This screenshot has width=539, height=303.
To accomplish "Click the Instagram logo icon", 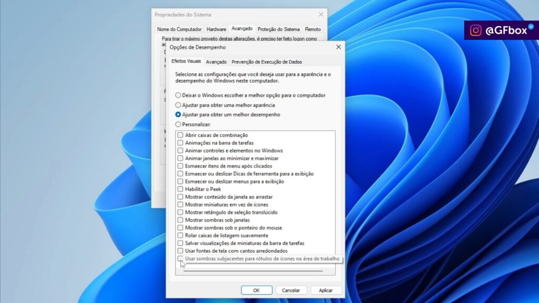I will [476, 30].
